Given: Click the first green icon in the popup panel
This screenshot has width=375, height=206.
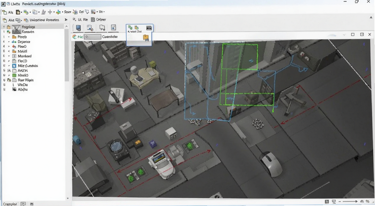Looking at the screenshot, I should pyautogui.click(x=130, y=28).
